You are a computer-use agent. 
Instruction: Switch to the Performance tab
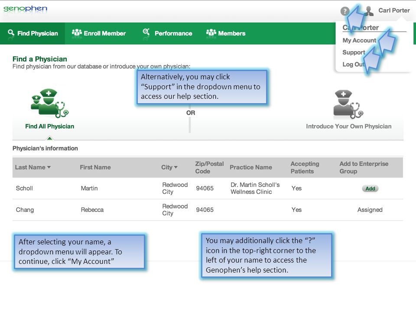167,33
